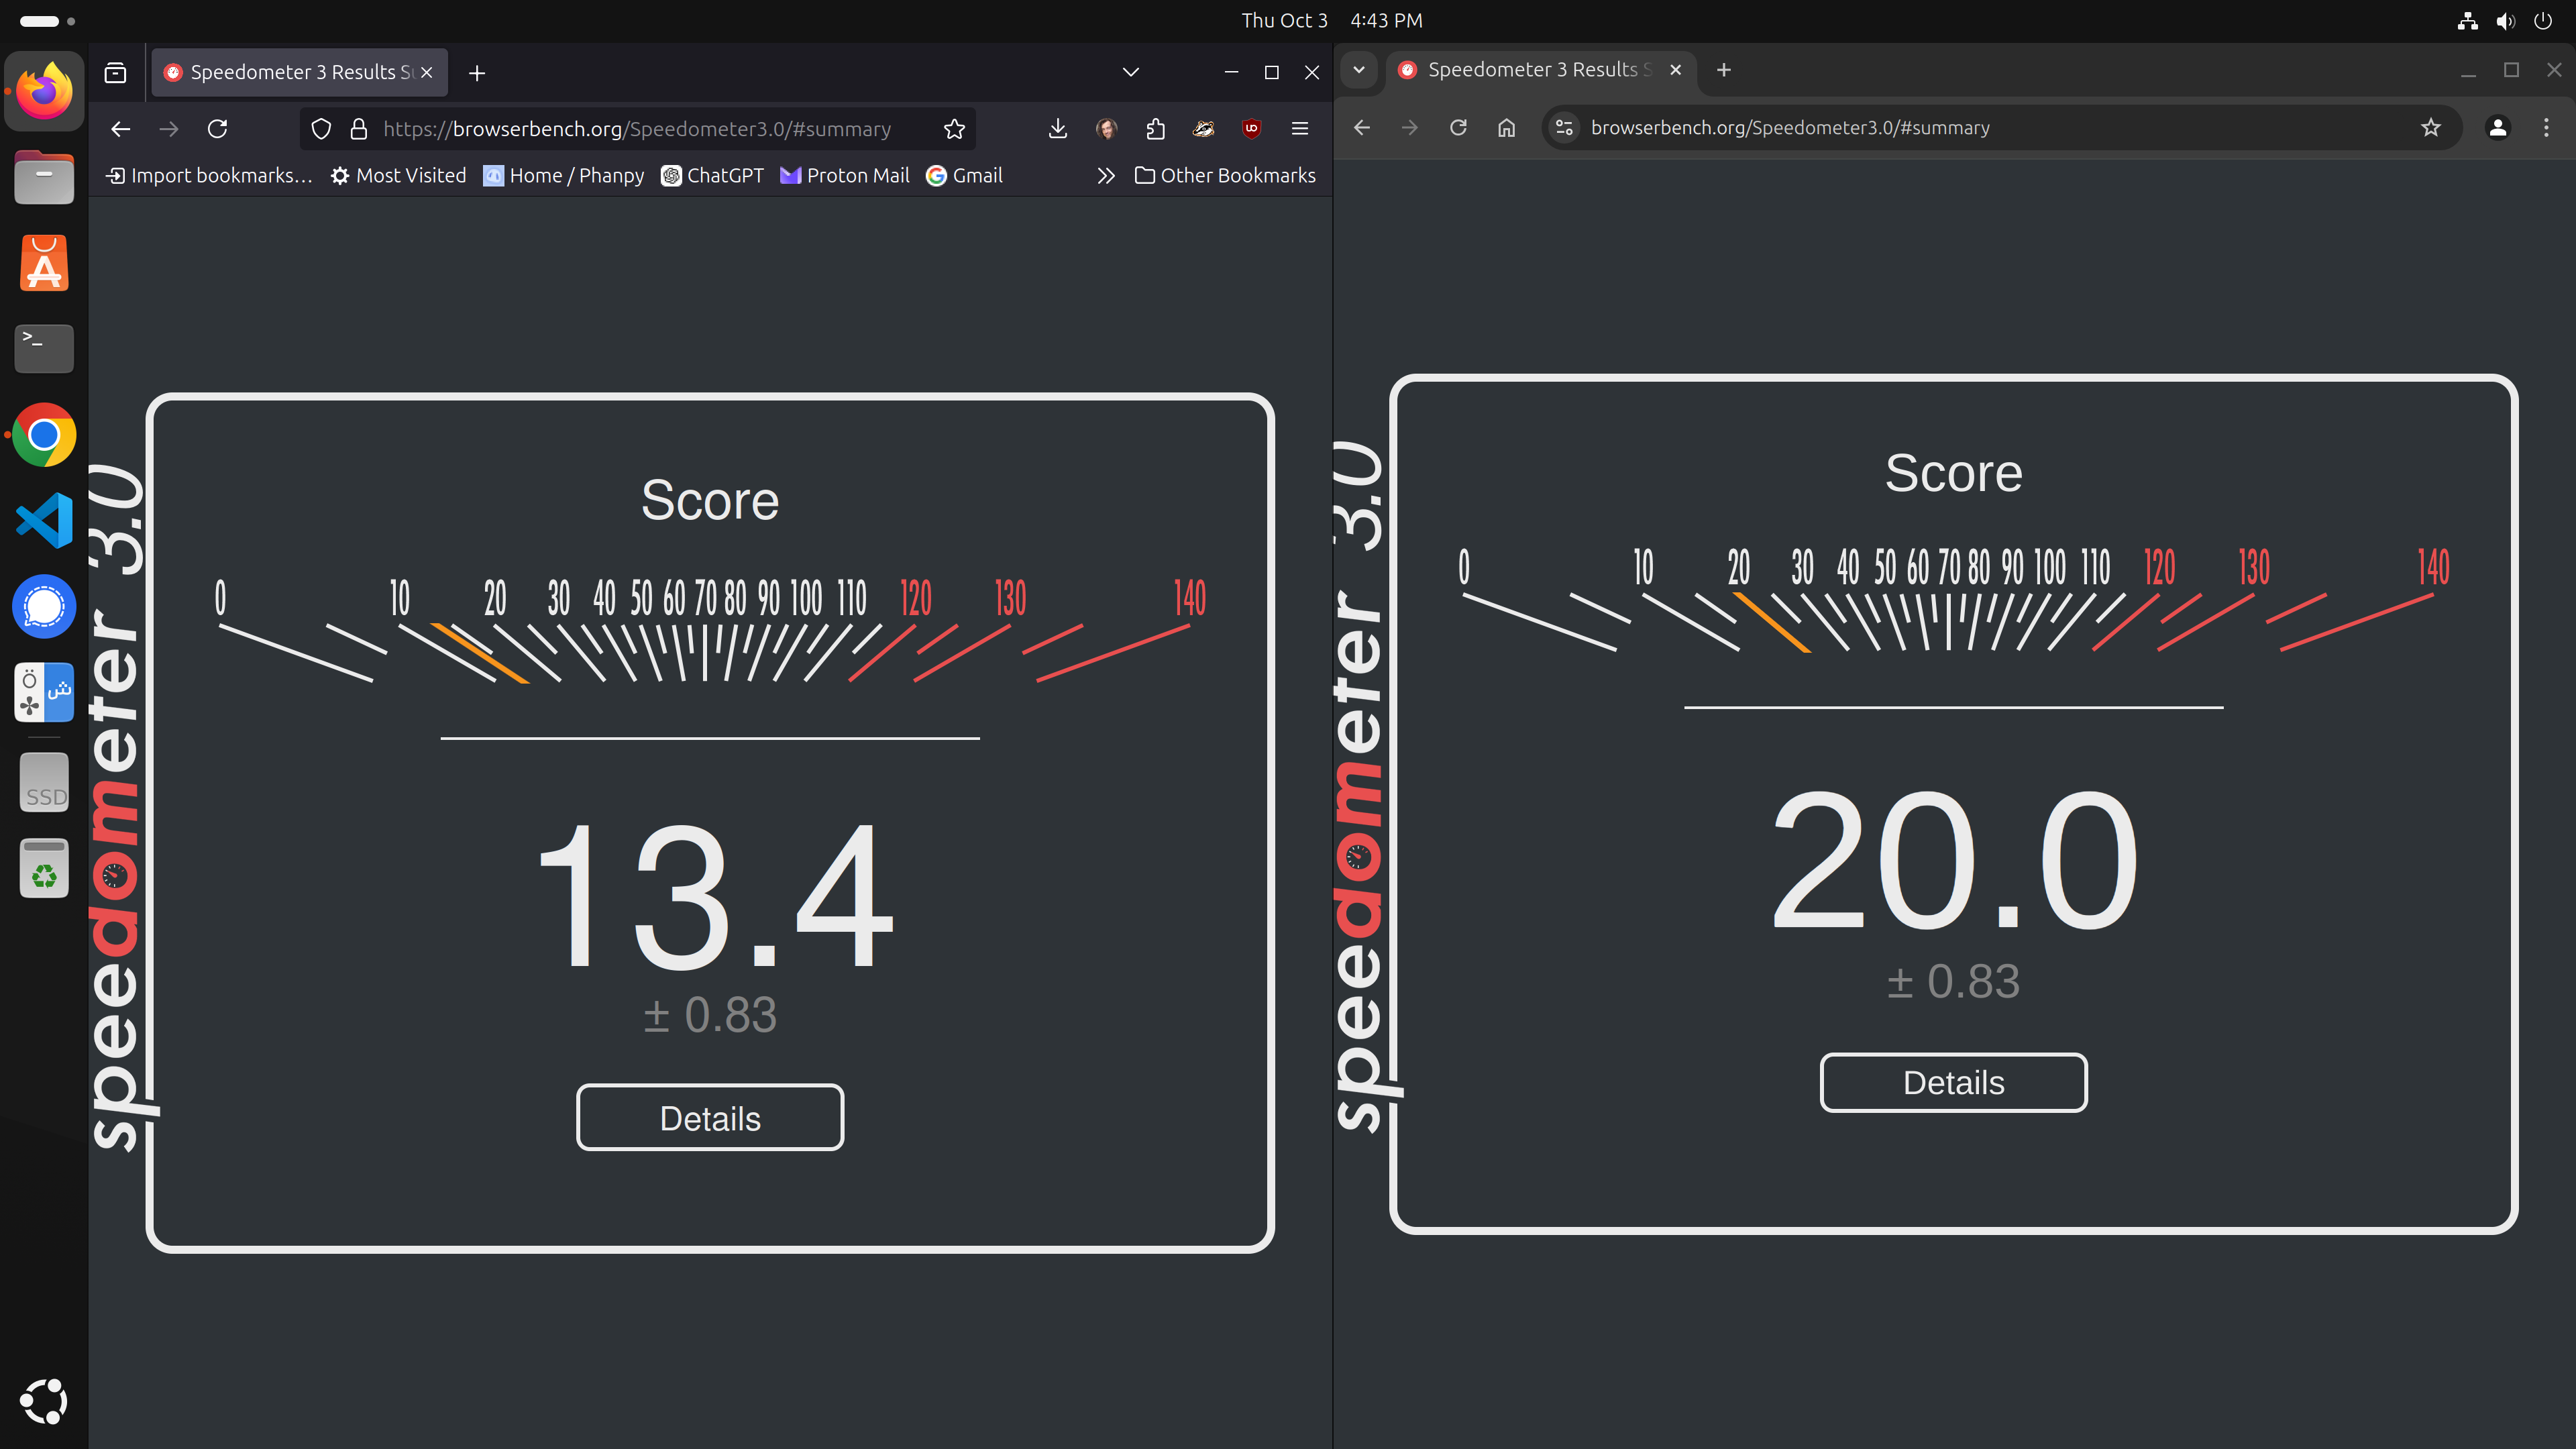Open the Trash in dock

44,867
